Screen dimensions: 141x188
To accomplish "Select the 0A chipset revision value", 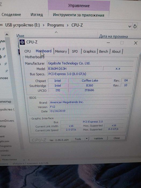I will pos(126,80).
